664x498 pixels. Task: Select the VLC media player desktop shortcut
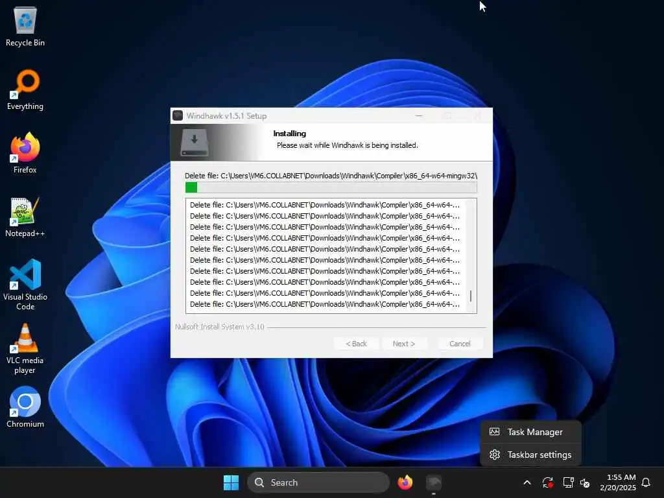click(x=25, y=348)
